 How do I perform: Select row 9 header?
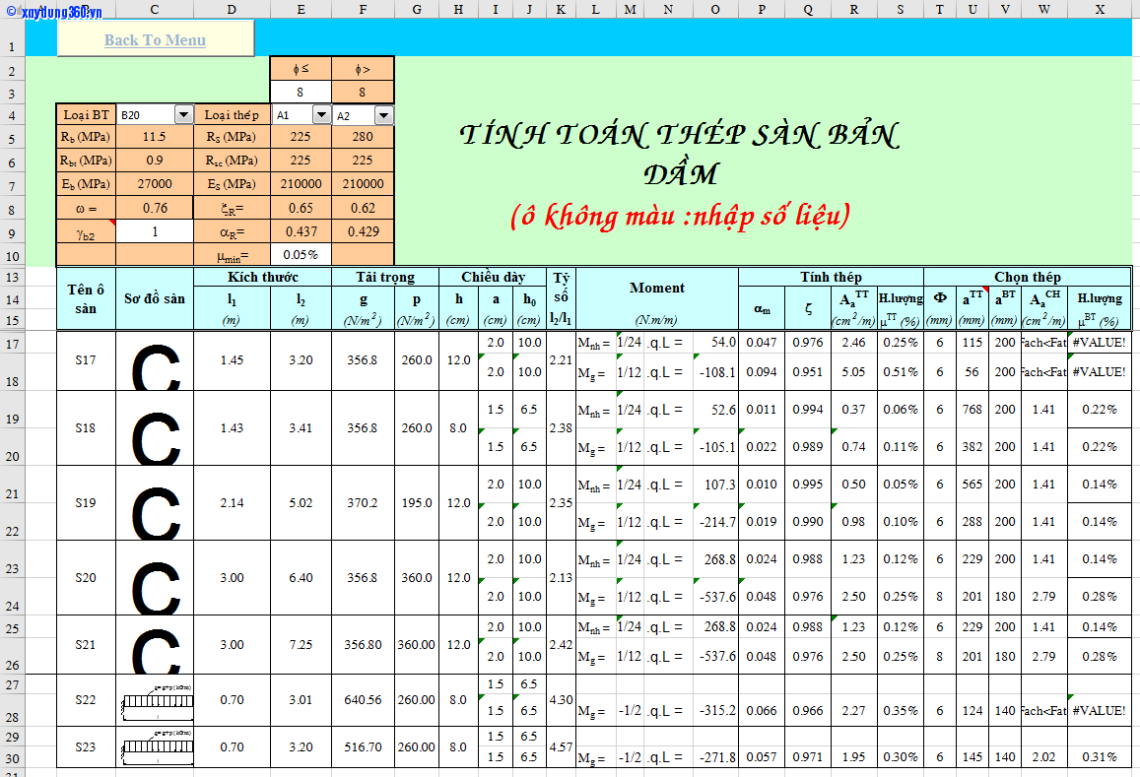[11, 232]
